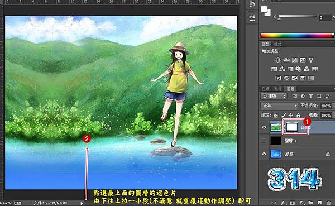Viewport: 335px width, 206px height.
Task: Hide the top masked layer with its eye
Action: pyautogui.click(x=264, y=127)
